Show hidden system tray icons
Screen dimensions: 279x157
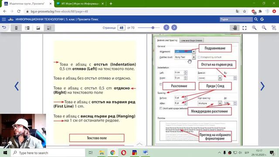coord(219,153)
